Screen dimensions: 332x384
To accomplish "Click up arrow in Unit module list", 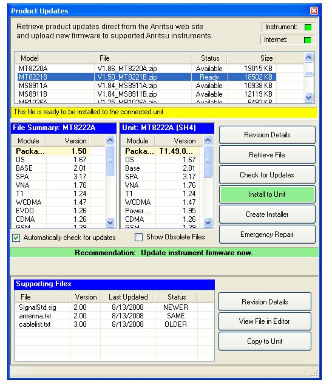I will point(208,140).
